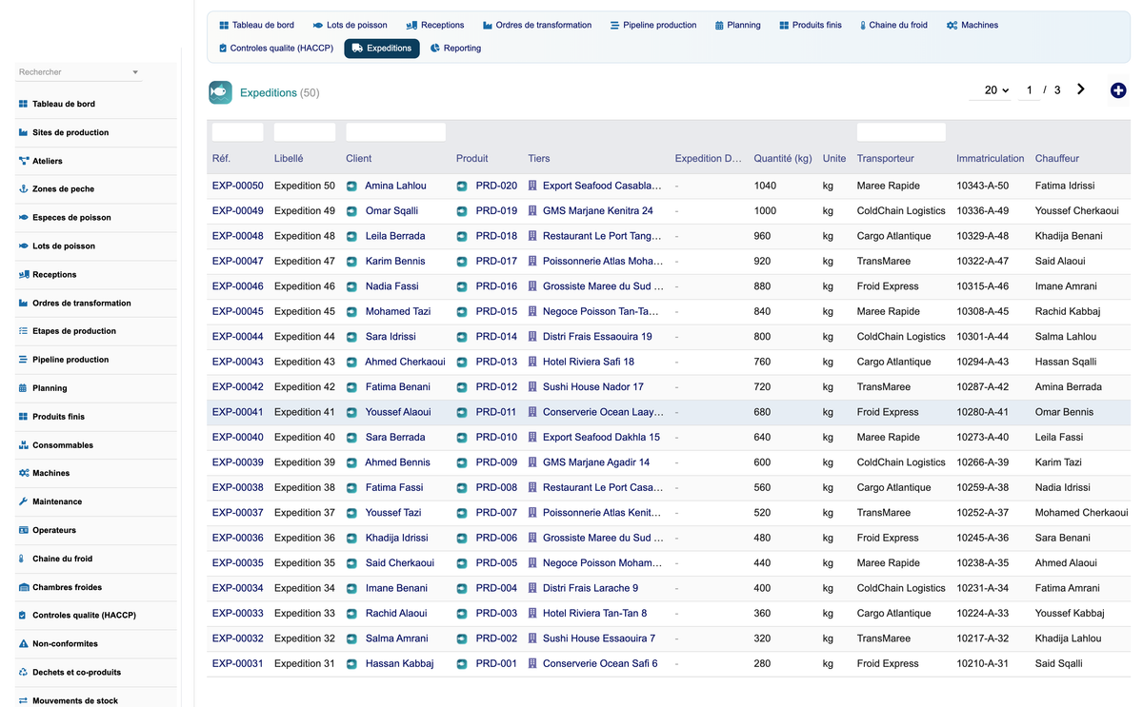Screen dimensions: 1143x707
Task: Open Machines top tab
Action: (973, 25)
